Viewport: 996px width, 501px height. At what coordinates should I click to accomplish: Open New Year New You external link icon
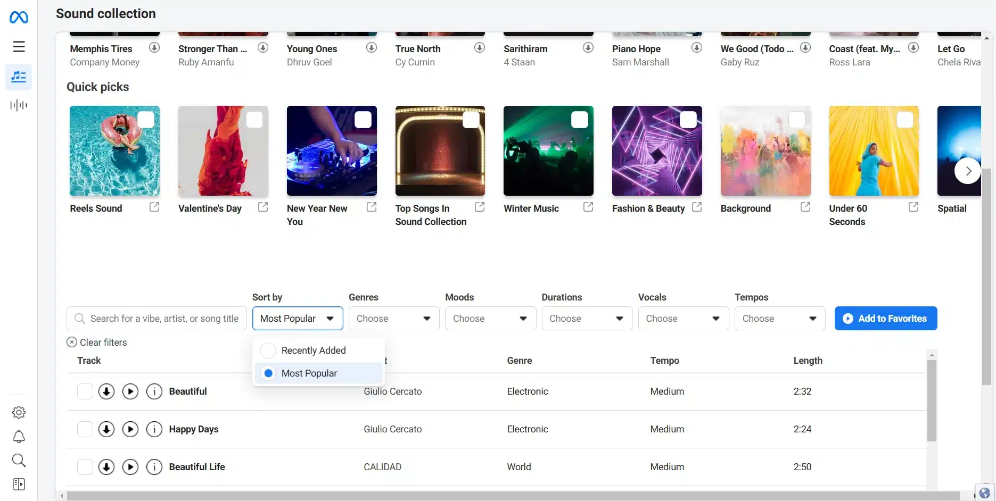[372, 207]
